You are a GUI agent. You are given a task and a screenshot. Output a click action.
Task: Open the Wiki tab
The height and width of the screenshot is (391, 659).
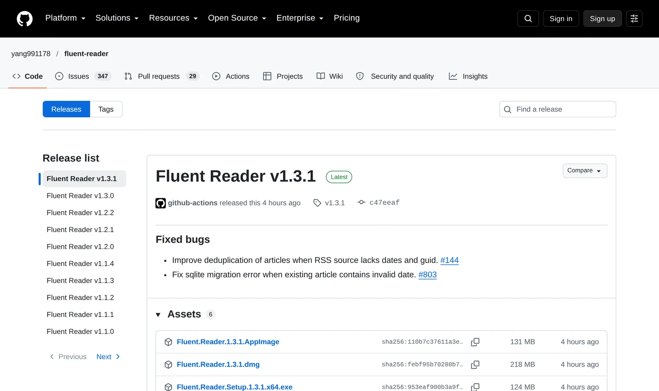[x=329, y=76]
